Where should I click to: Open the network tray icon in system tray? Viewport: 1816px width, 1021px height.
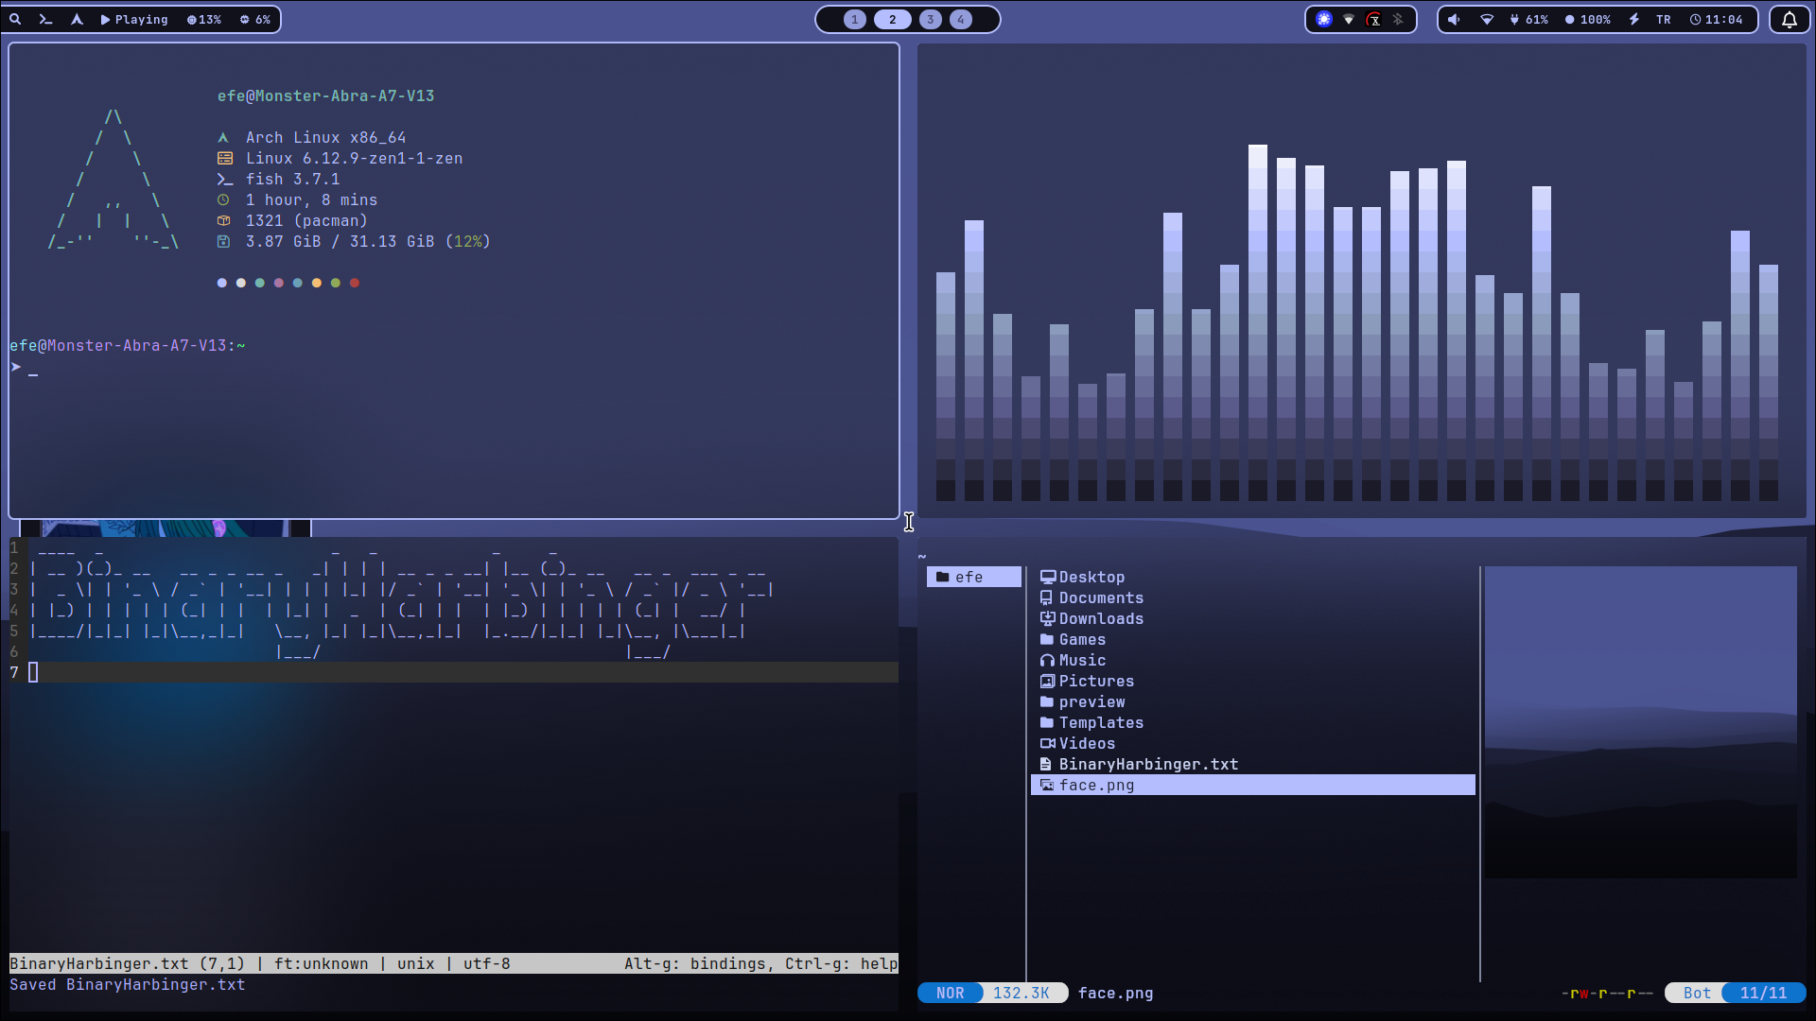1349,19
